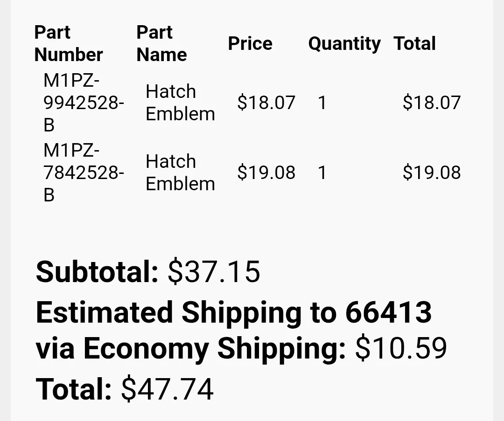Click the Subtotal $37.15 amount
The image size is (504, 421).
pos(214,272)
